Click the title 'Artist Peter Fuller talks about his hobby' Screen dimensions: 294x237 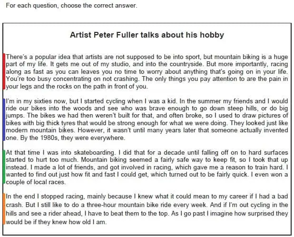click(147, 35)
